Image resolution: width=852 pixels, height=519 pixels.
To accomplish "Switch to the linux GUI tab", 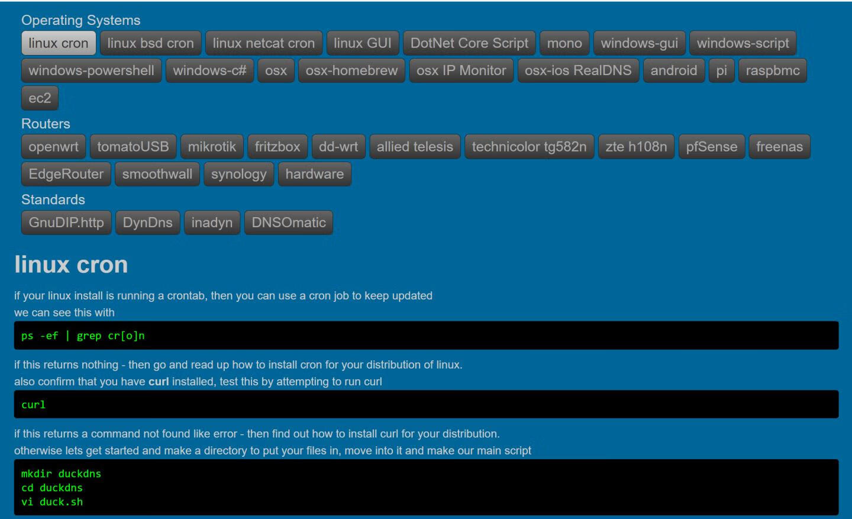I will pos(362,43).
